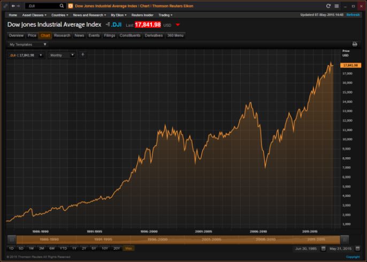The width and height of the screenshot is (367, 262).
Task: Click the add instrument plus icon
Action: pyautogui.click(x=82, y=55)
